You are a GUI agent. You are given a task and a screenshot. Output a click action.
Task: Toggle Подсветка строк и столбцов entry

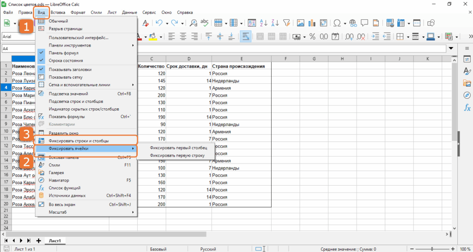click(x=86, y=101)
